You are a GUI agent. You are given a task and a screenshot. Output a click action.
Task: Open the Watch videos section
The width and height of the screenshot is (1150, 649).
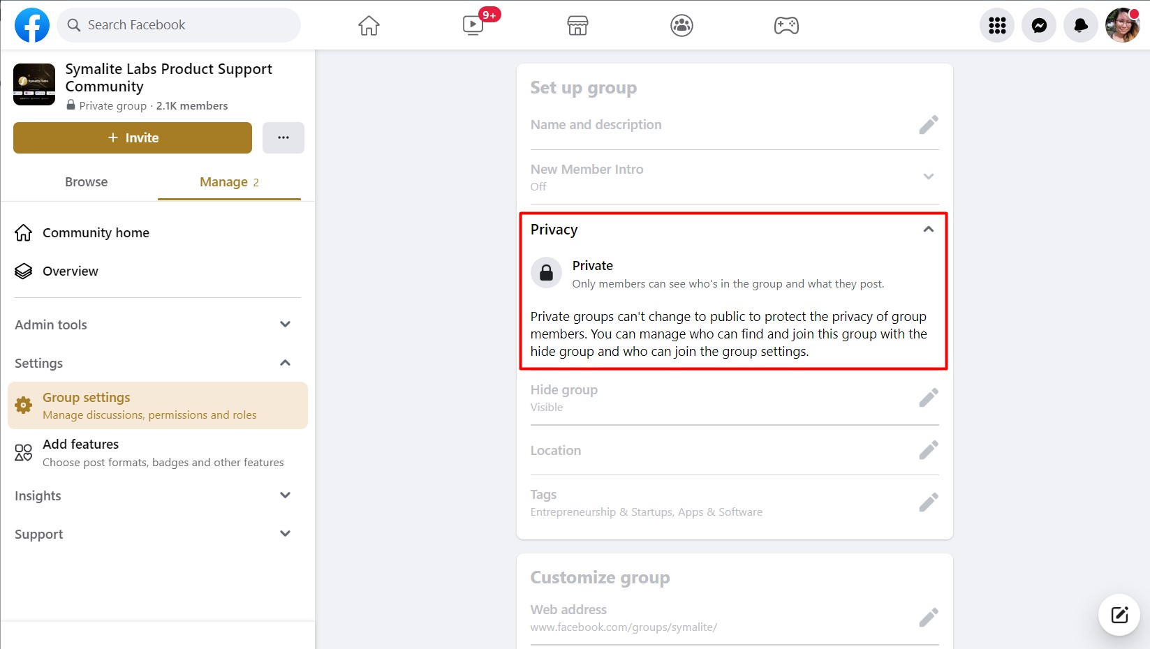click(473, 25)
